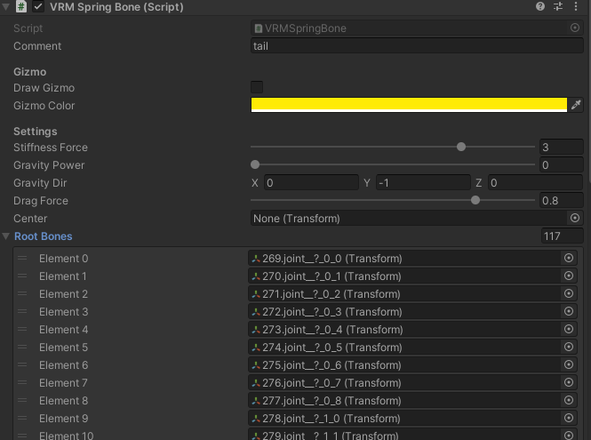Edit the Gravity Dir X field

pos(311,183)
